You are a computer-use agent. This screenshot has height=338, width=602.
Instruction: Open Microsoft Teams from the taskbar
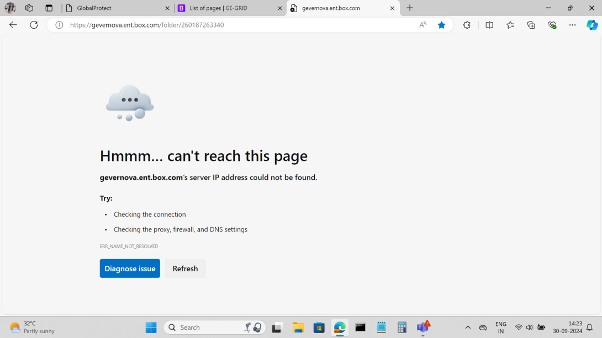point(423,327)
